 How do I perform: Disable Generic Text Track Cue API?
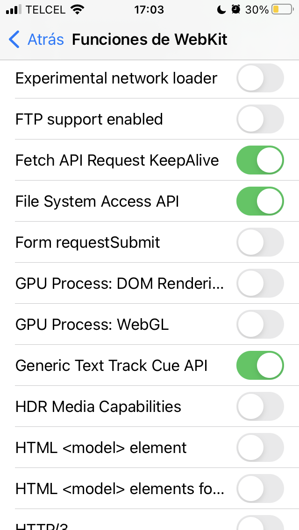(260, 365)
